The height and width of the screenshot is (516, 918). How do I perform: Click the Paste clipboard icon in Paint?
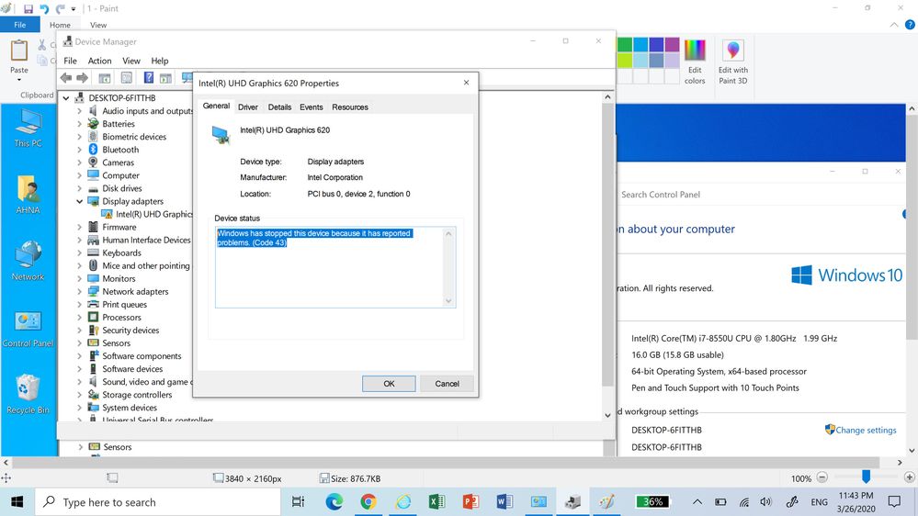click(19, 50)
